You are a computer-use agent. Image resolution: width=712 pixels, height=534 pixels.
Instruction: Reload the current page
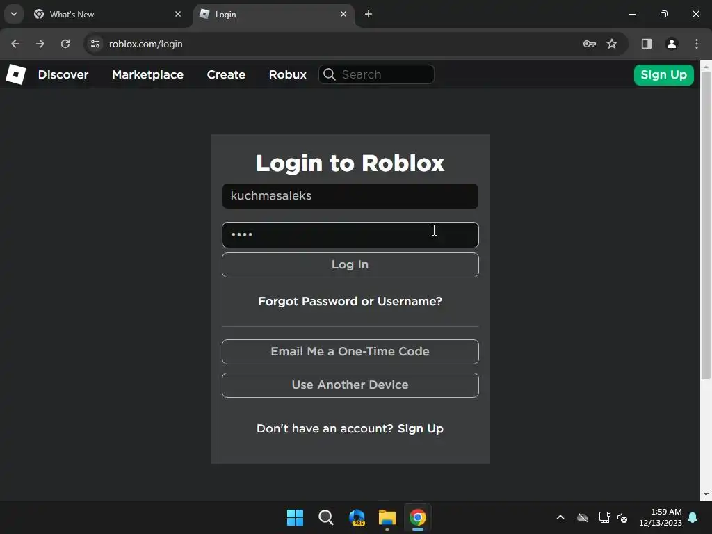[65, 44]
